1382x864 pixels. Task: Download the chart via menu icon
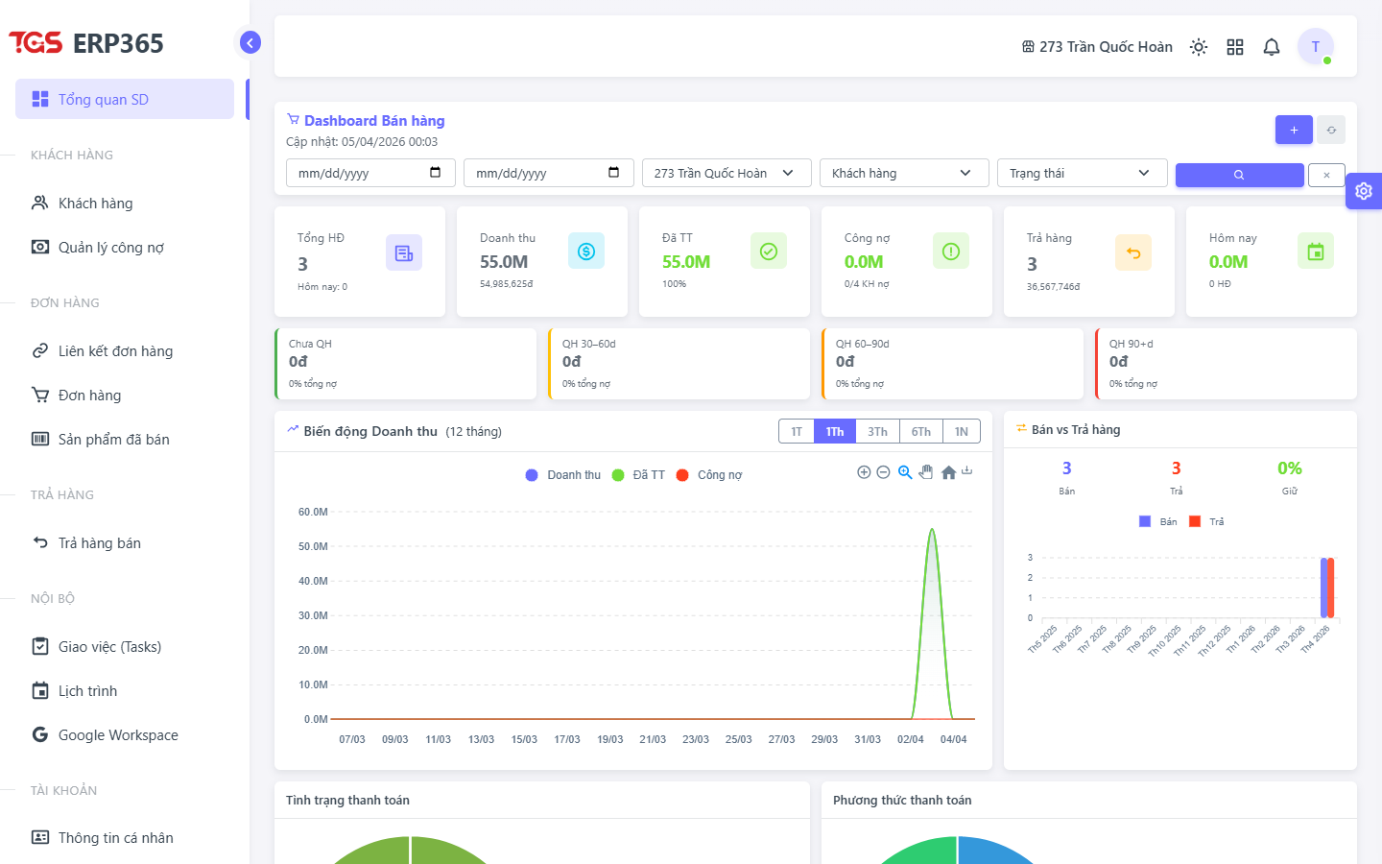pyautogui.click(x=967, y=471)
